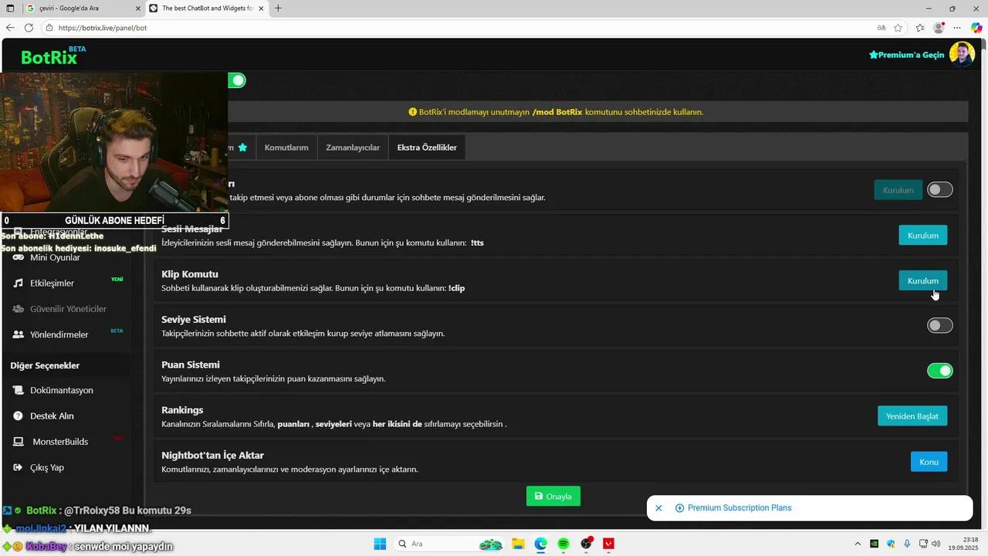
Task: Open the Premium Subscription Plans link
Action: (739, 508)
